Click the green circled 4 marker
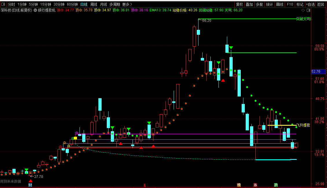 click(73, 138)
